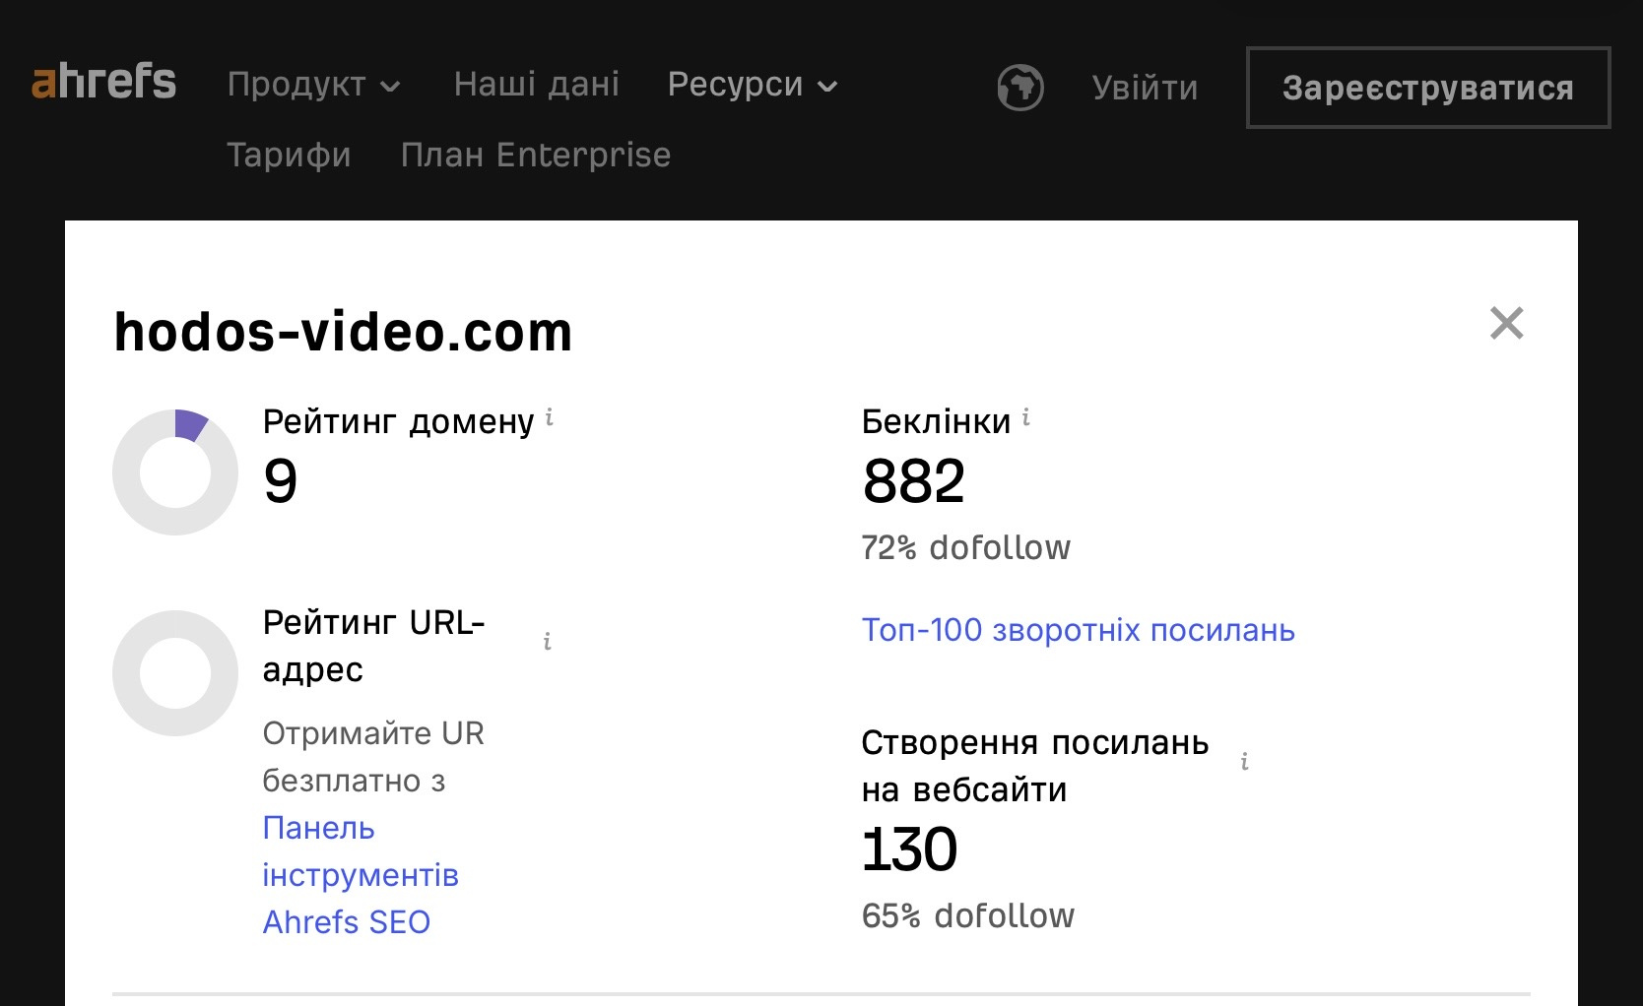Click the domain rating donut chart
Image resolution: width=1643 pixels, height=1006 pixels.
(x=175, y=472)
